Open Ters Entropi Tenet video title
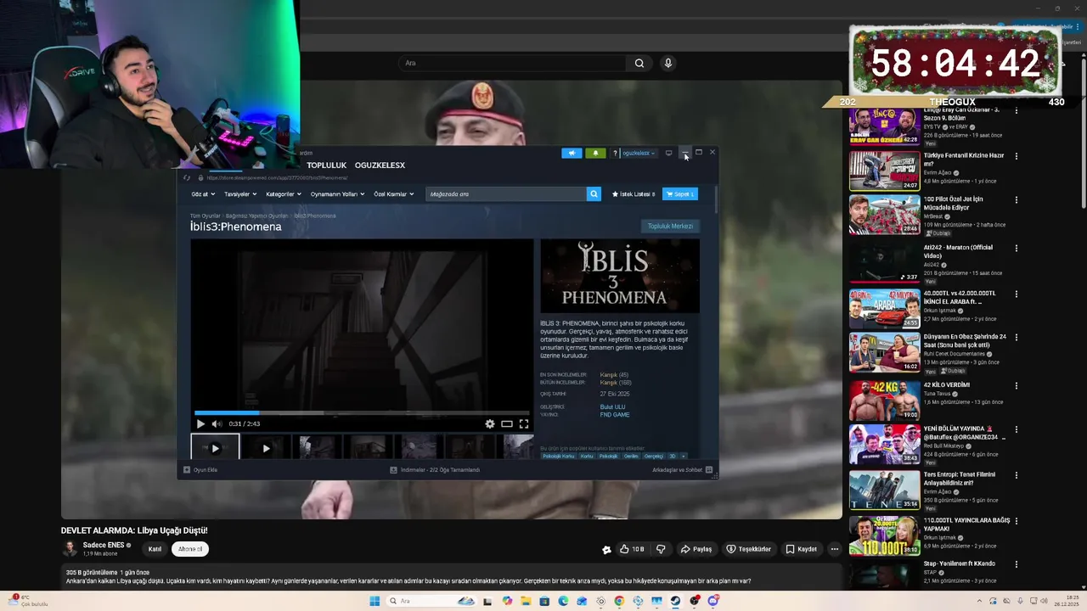 [960, 478]
